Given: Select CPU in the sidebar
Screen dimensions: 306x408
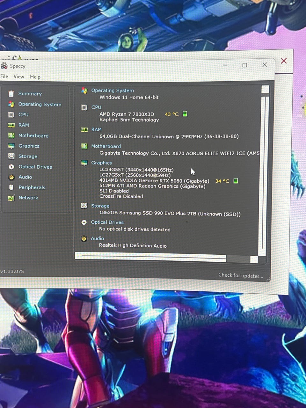Looking at the screenshot, I should (x=23, y=114).
